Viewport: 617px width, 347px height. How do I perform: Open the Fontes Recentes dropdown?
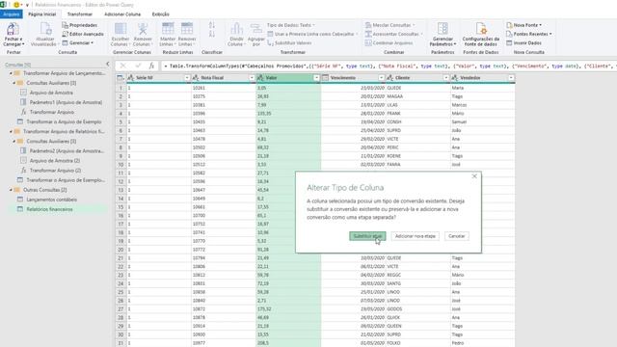pos(529,35)
